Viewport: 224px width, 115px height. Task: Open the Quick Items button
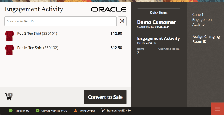[x=158, y=12]
